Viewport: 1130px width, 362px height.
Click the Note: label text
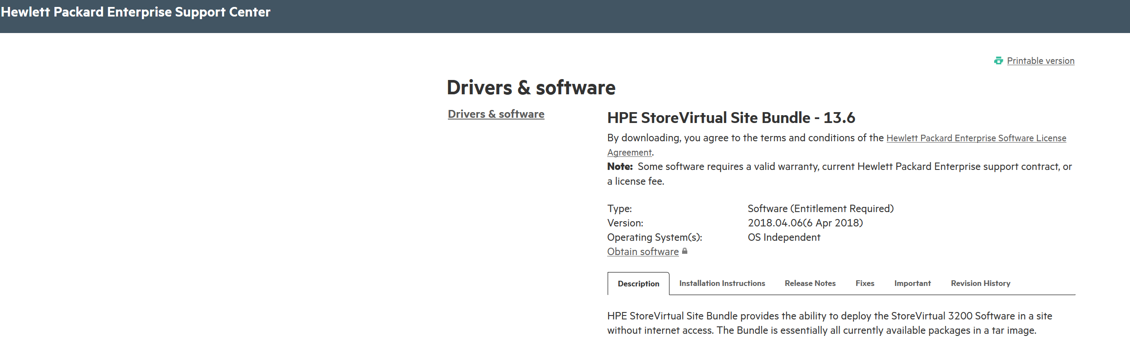click(620, 166)
